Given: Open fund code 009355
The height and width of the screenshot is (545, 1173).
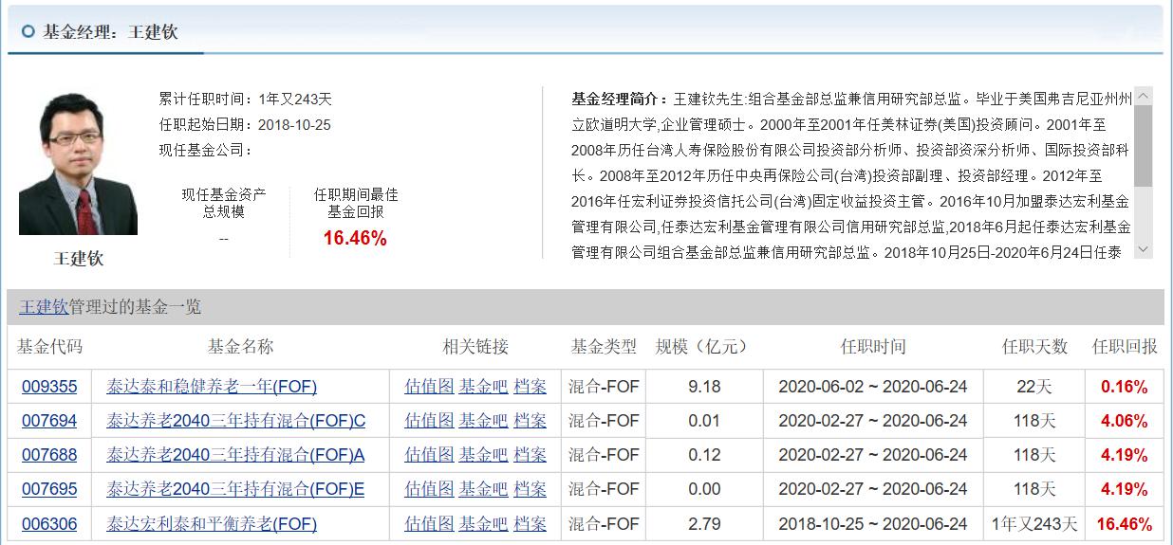Looking at the screenshot, I should (49, 387).
